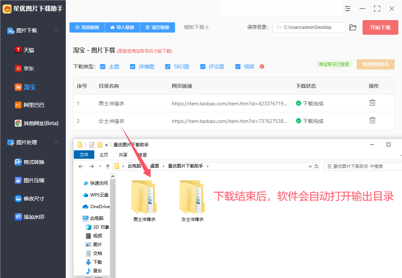Click the Explorer sidebar scroll-up arrow

coord(113,176)
